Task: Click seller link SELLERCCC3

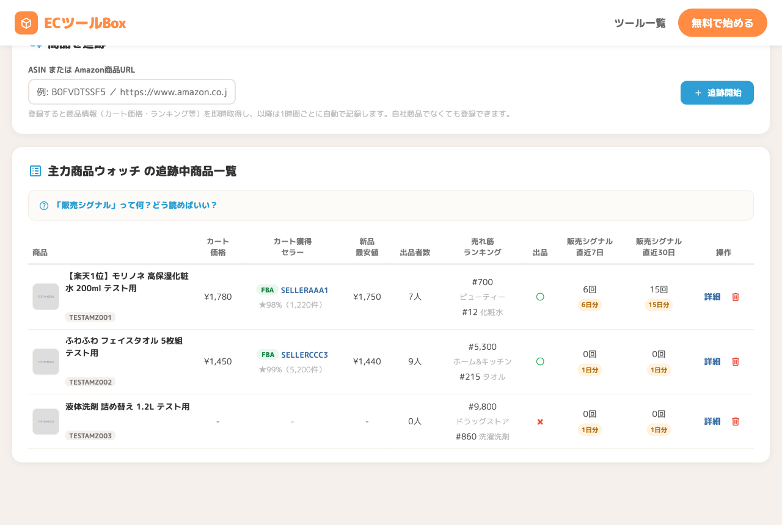Action: click(x=305, y=355)
